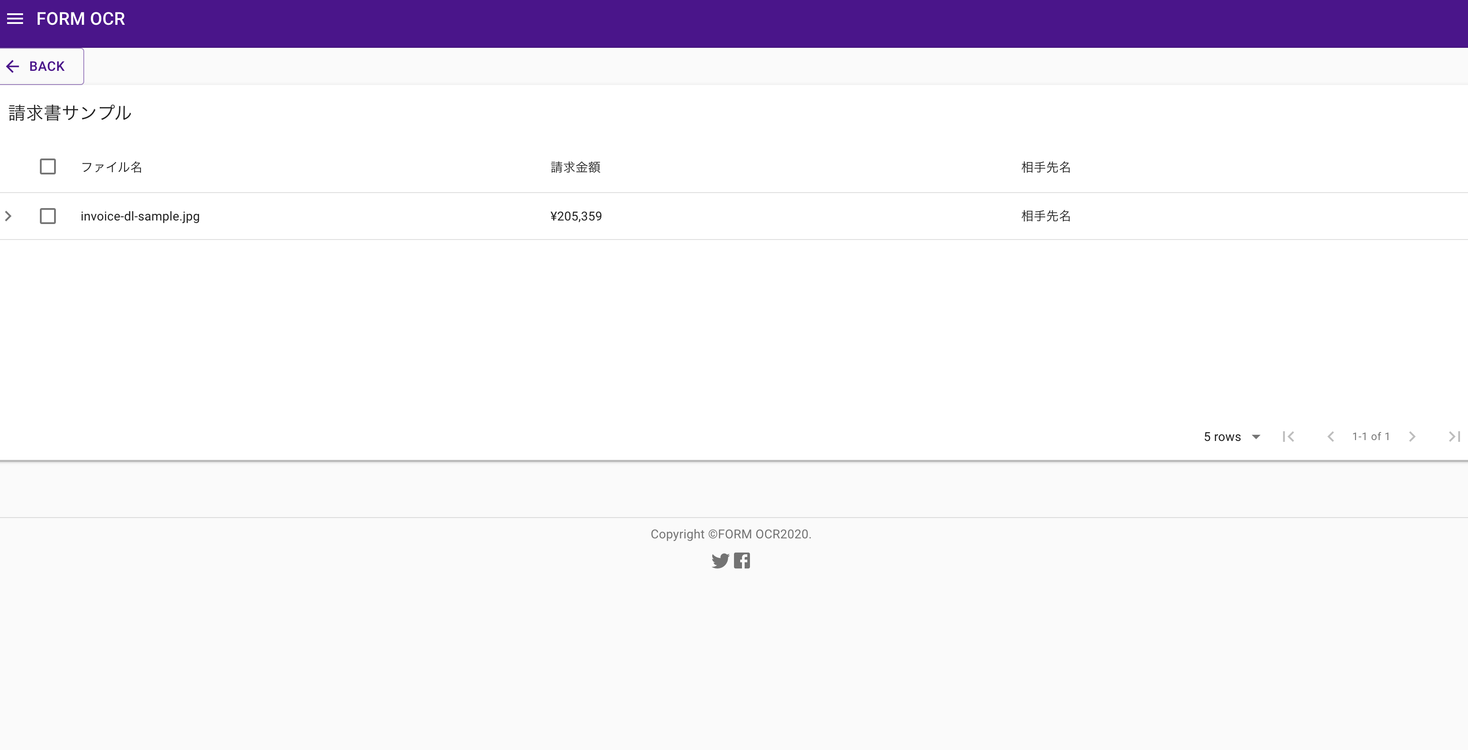This screenshot has width=1468, height=750.
Task: Click the invoice-dl-sample.jpg file name
Action: tap(140, 216)
